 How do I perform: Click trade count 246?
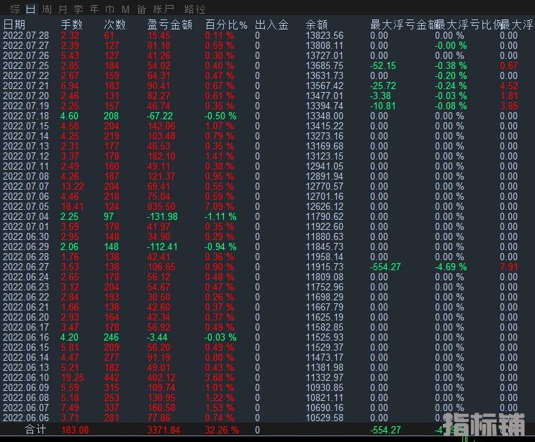[112, 337]
